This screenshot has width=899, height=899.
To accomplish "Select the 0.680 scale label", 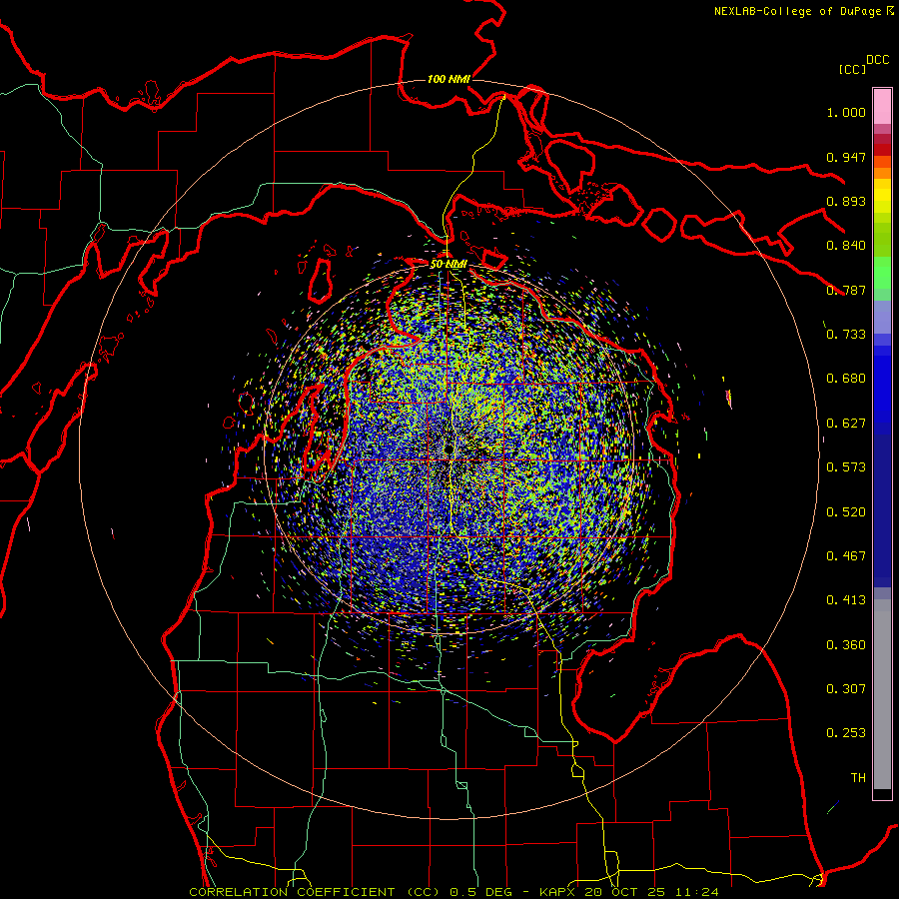I will [846, 379].
